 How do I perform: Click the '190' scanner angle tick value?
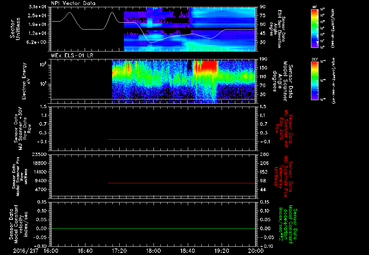point(263,59)
